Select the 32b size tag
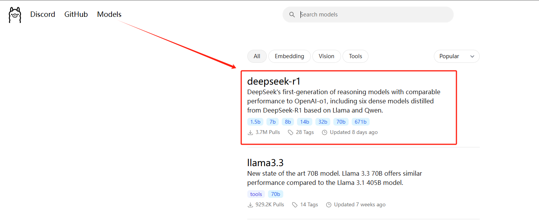The image size is (539, 222). 323,122
